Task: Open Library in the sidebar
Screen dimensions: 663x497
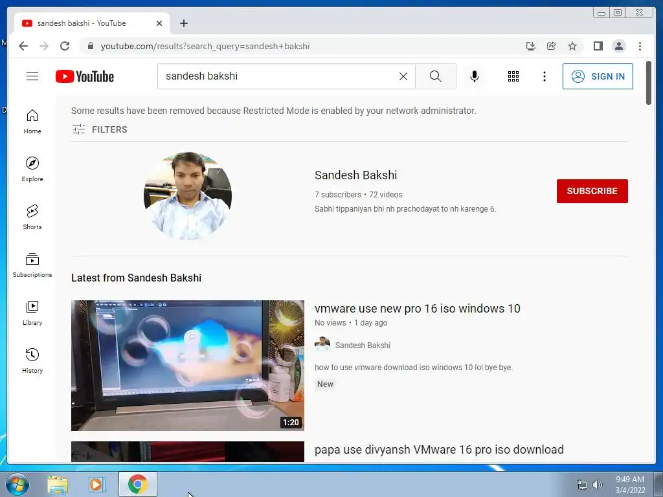Action: click(32, 313)
